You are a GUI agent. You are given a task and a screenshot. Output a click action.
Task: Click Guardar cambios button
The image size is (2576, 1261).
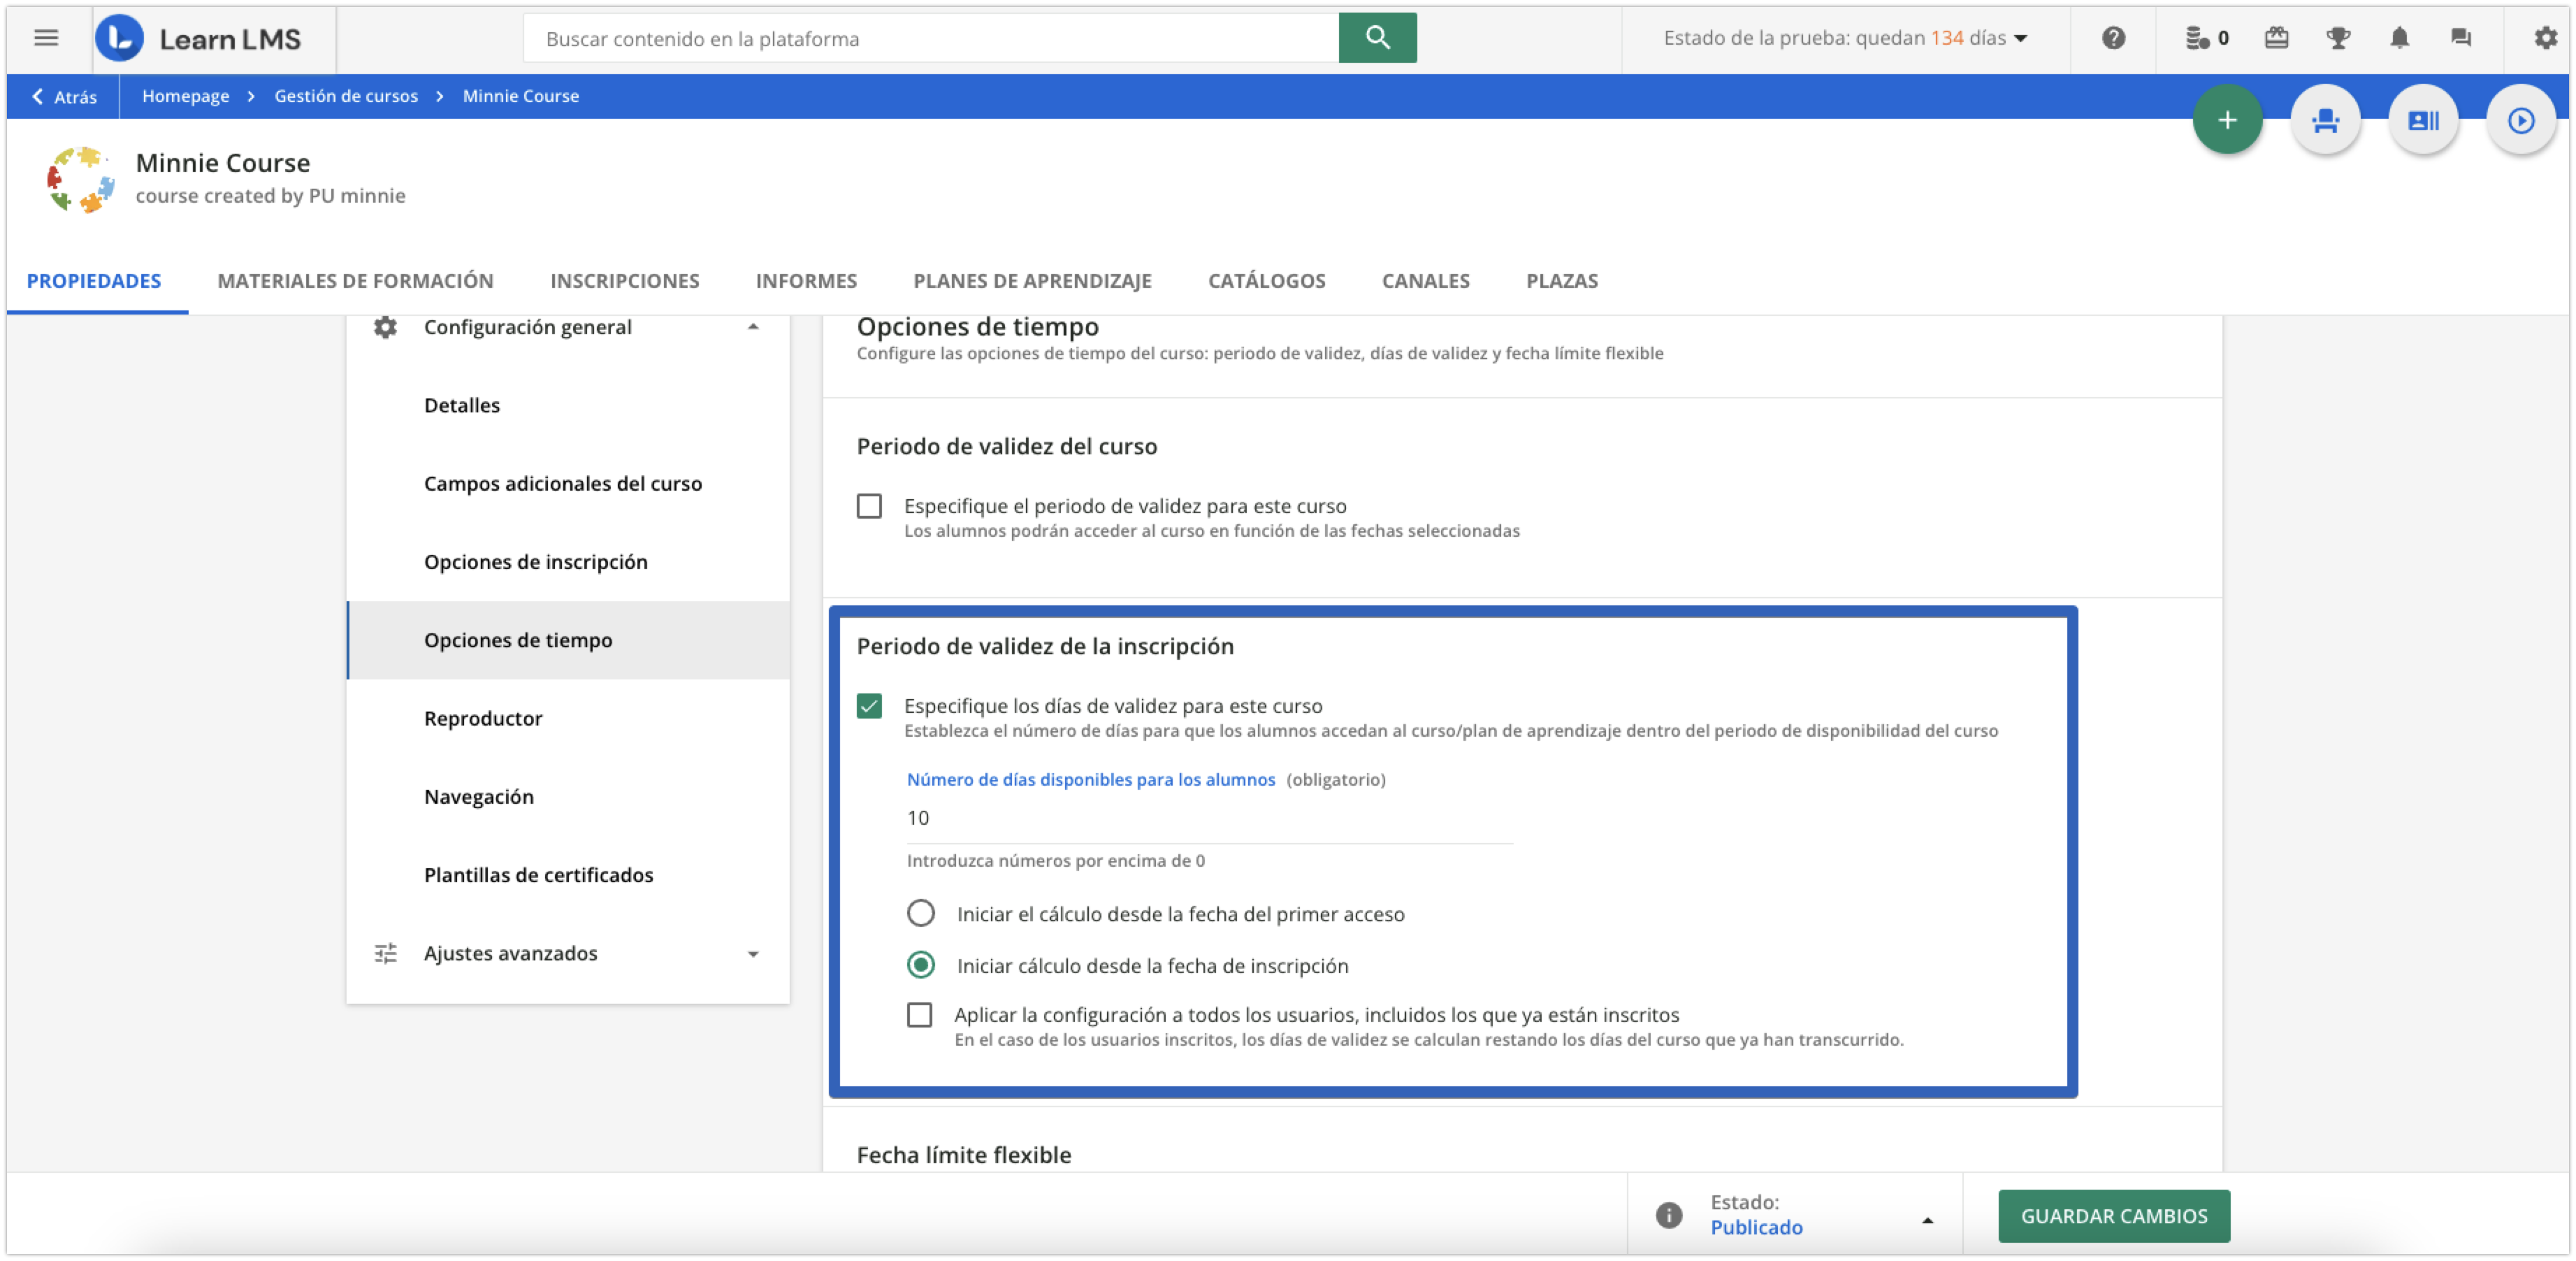pyautogui.click(x=2113, y=1216)
